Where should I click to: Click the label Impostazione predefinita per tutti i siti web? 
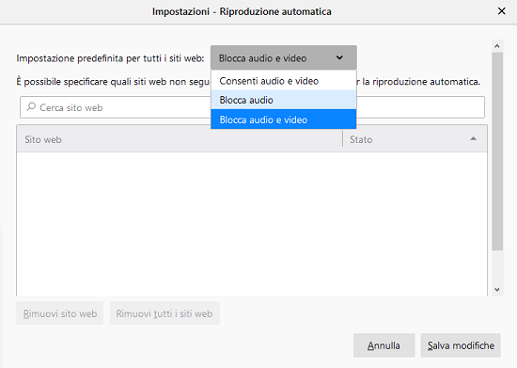[111, 58]
